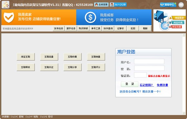
Task: Focus the 用户名 username input field
Action: (149, 62)
